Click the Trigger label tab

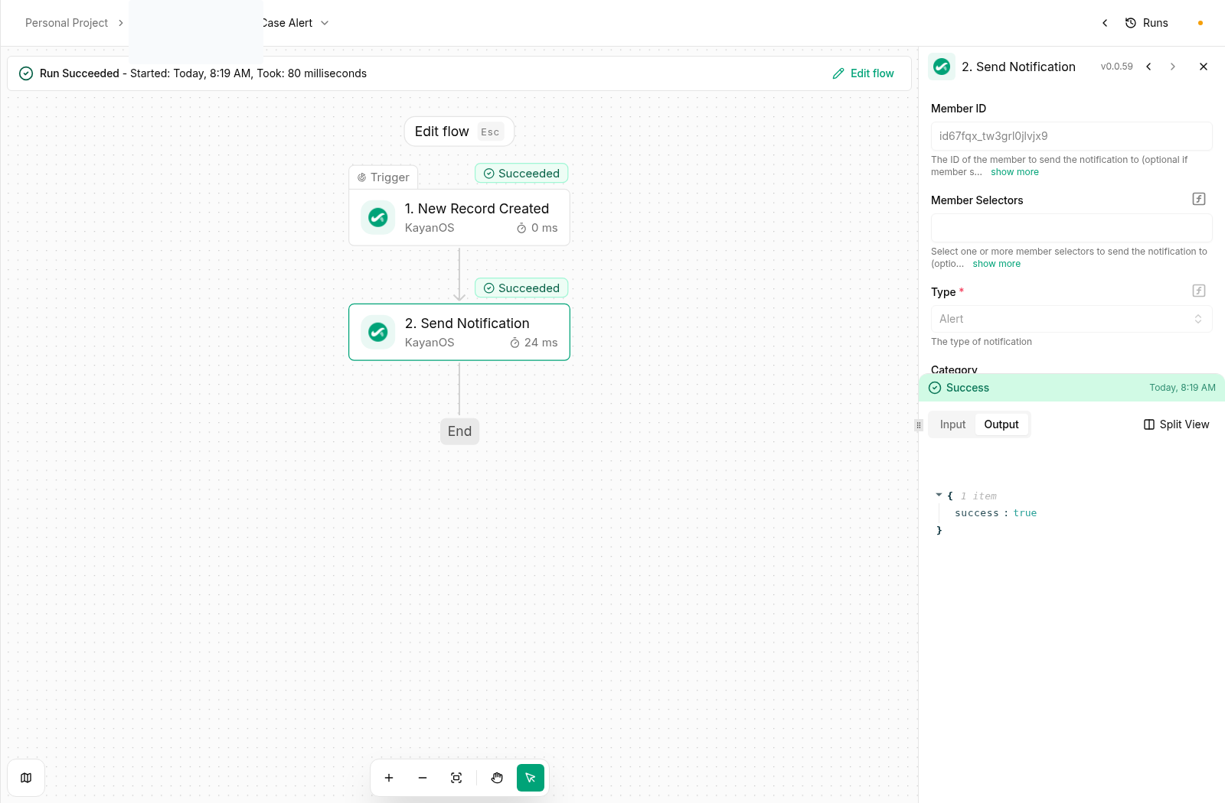384,177
